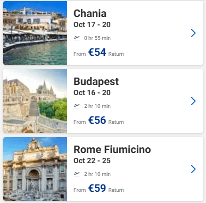
Task: Select the Oct 22 - 25 dates
Action: pos(92,160)
